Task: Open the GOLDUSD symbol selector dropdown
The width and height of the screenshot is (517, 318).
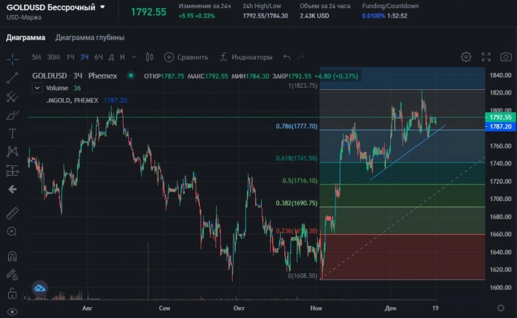Action: click(102, 7)
